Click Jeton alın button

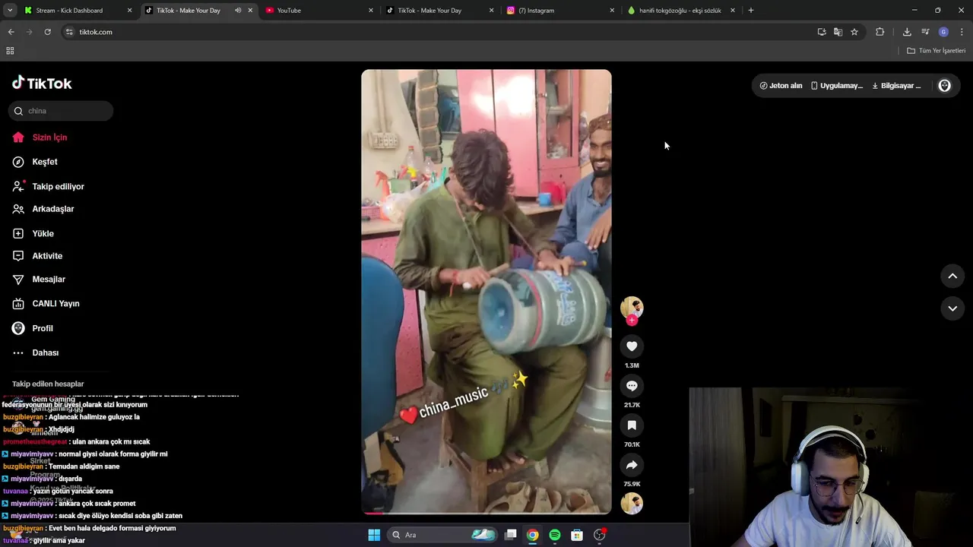coord(781,86)
